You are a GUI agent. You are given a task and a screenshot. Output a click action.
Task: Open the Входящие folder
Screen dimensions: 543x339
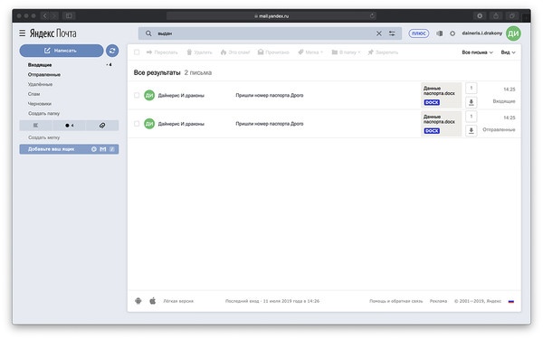(x=40, y=65)
